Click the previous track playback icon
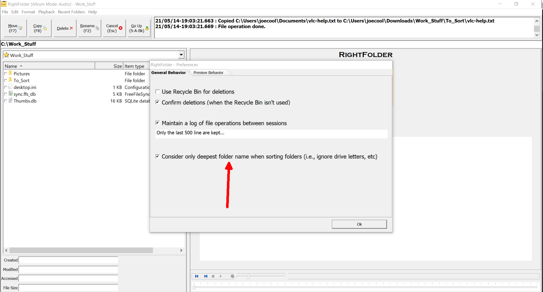The height and width of the screenshot is (292, 543). click(197, 276)
